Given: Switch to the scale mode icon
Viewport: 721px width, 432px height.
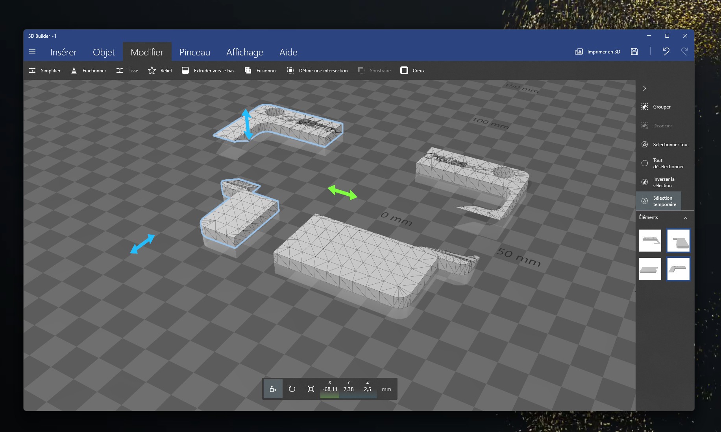Looking at the screenshot, I should [x=311, y=389].
